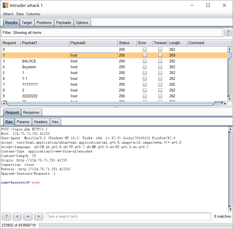Image resolution: width=233 pixels, height=229 pixels.
Task: Sort by Comment column header
Action: coord(209,43)
